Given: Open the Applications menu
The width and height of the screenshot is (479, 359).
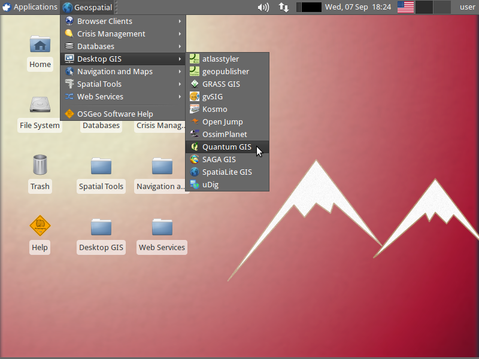Looking at the screenshot, I should coord(29,7).
